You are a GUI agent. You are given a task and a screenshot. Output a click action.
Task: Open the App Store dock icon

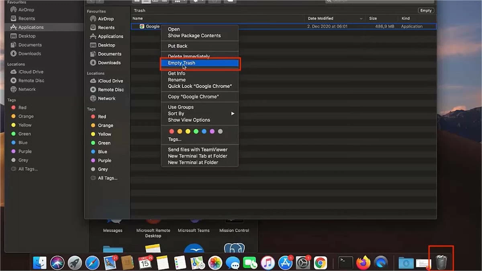coord(285,263)
